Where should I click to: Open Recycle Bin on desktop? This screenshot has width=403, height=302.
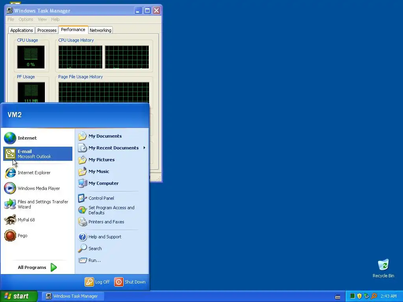pyautogui.click(x=383, y=268)
